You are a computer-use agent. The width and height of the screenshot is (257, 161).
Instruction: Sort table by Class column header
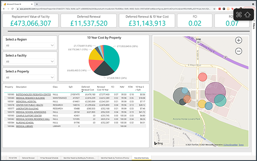(x=55, y=87)
